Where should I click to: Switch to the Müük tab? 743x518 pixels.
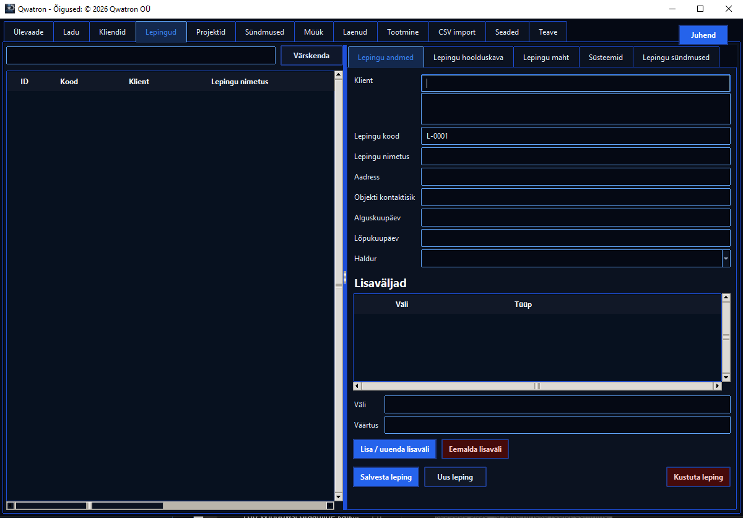313,32
